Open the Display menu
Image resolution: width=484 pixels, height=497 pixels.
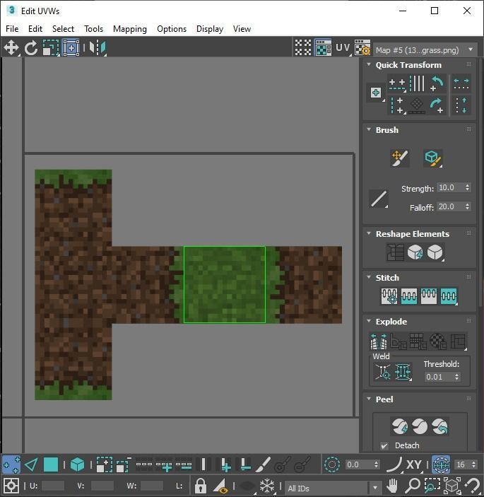point(210,29)
